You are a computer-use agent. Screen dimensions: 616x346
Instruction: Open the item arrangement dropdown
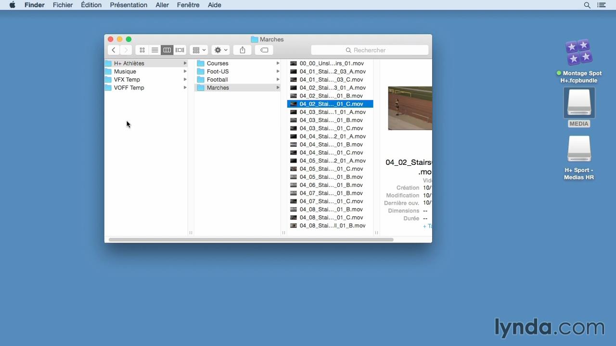click(x=199, y=50)
